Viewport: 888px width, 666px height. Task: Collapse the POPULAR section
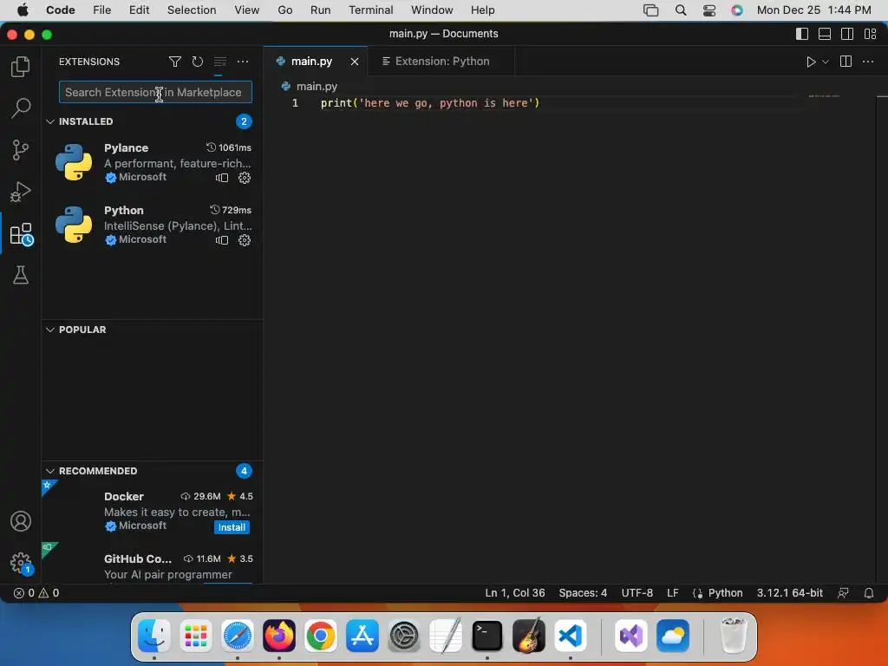tap(49, 330)
